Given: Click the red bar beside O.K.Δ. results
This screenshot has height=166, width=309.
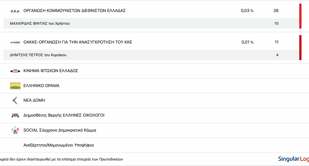Looking at the screenshot, I should click(x=300, y=16).
